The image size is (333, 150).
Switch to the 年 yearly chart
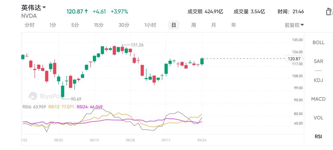pos(234,25)
